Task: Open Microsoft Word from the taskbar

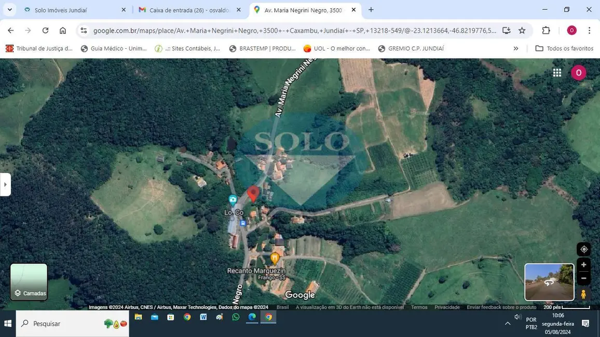Action: point(203,317)
